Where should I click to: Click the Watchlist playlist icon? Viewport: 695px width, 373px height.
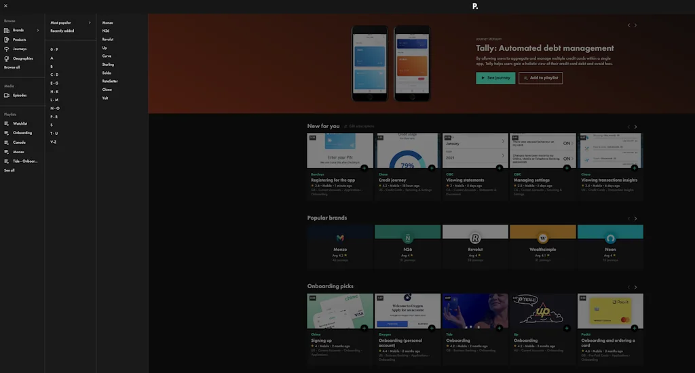coord(7,123)
